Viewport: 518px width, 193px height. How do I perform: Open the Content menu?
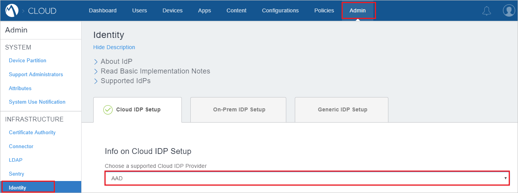tap(236, 10)
